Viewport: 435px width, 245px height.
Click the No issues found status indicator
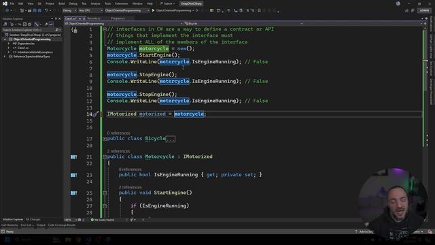(103, 220)
